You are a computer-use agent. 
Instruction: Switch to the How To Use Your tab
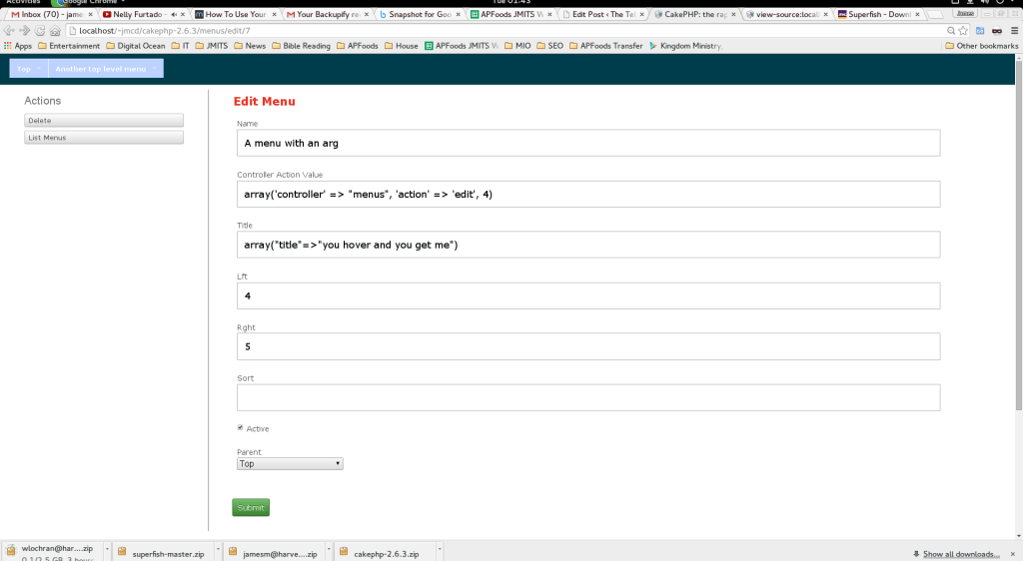tap(235, 14)
